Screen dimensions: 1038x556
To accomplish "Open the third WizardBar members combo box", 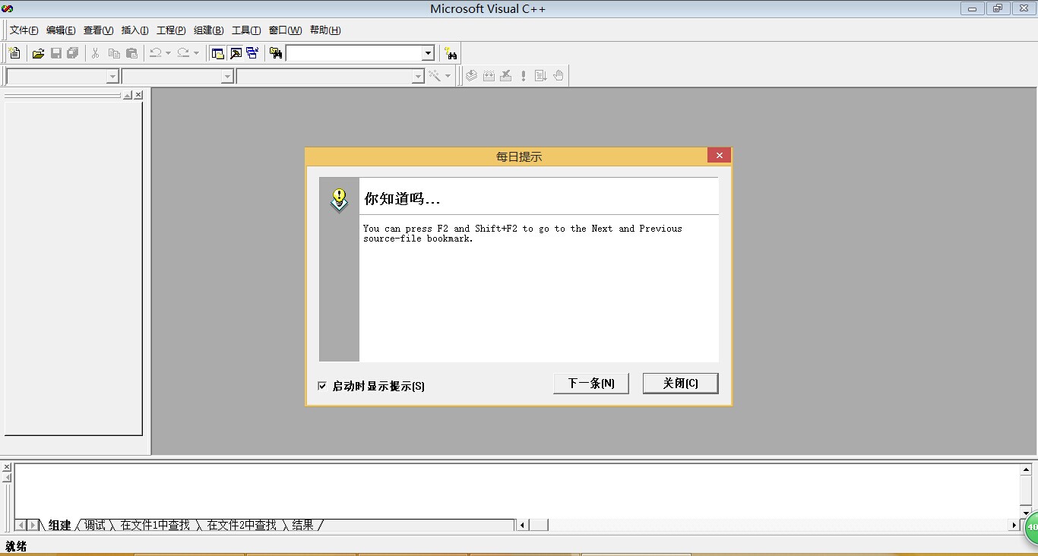I will [331, 76].
